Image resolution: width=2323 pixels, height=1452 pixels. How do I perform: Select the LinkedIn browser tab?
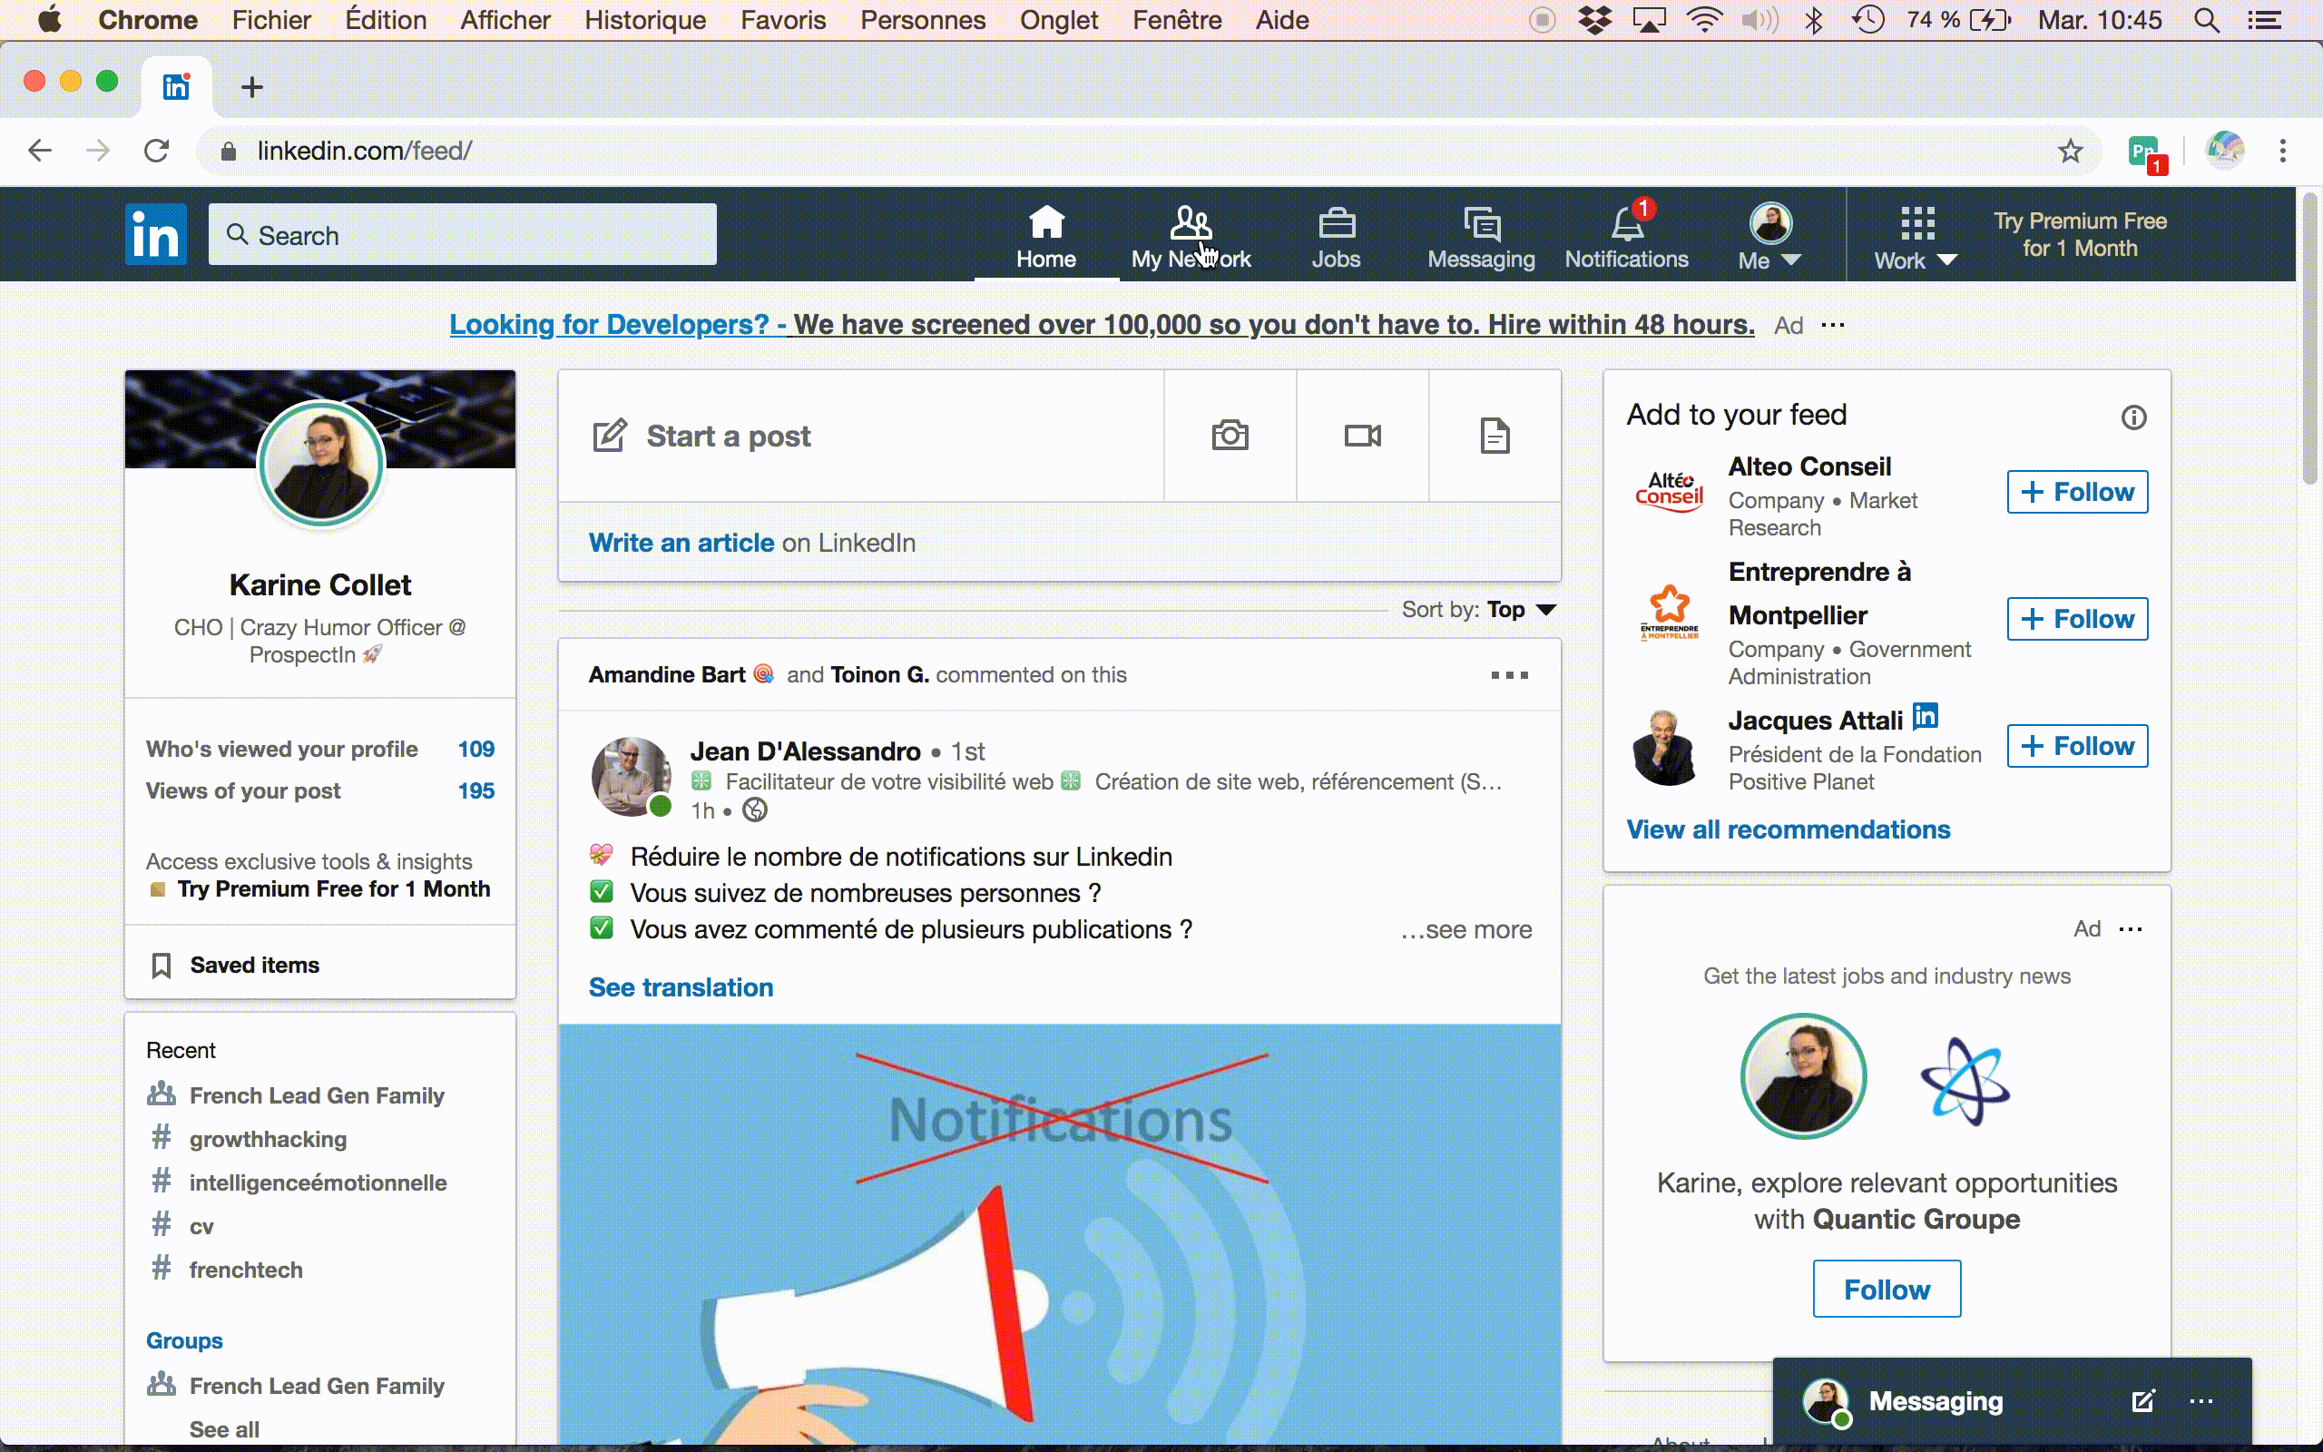[x=177, y=87]
